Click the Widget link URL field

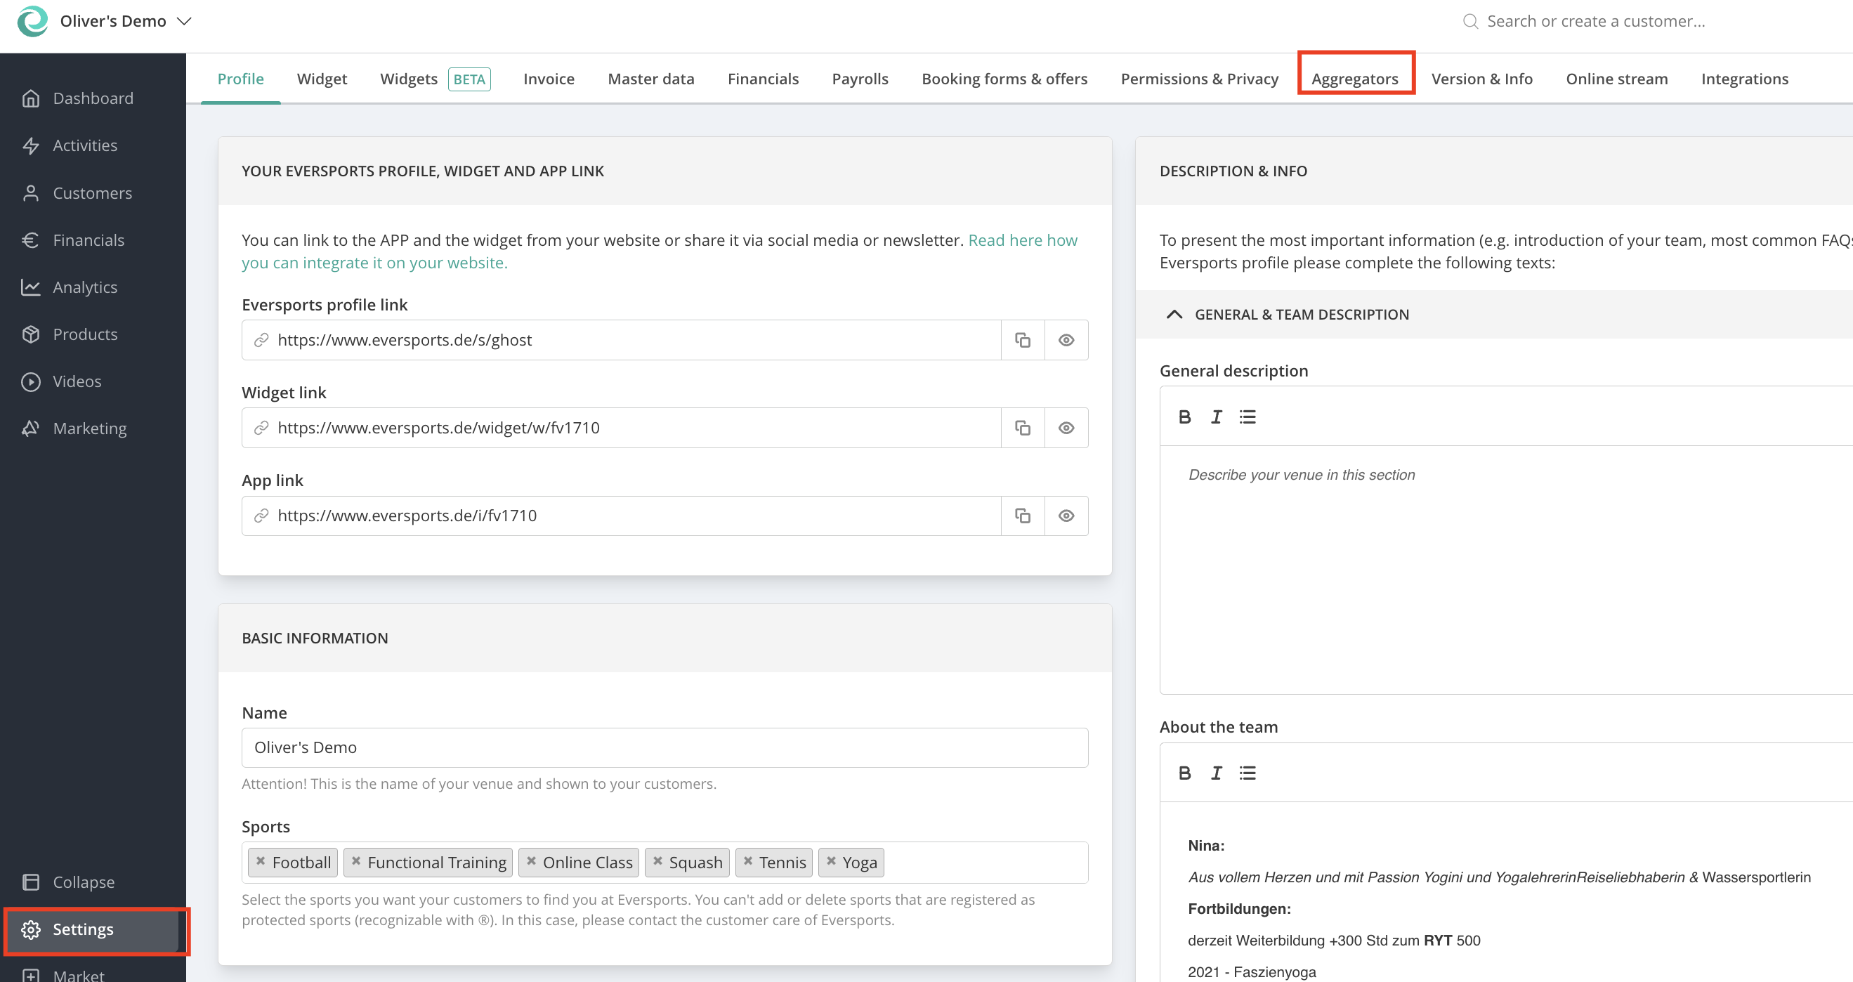point(622,427)
